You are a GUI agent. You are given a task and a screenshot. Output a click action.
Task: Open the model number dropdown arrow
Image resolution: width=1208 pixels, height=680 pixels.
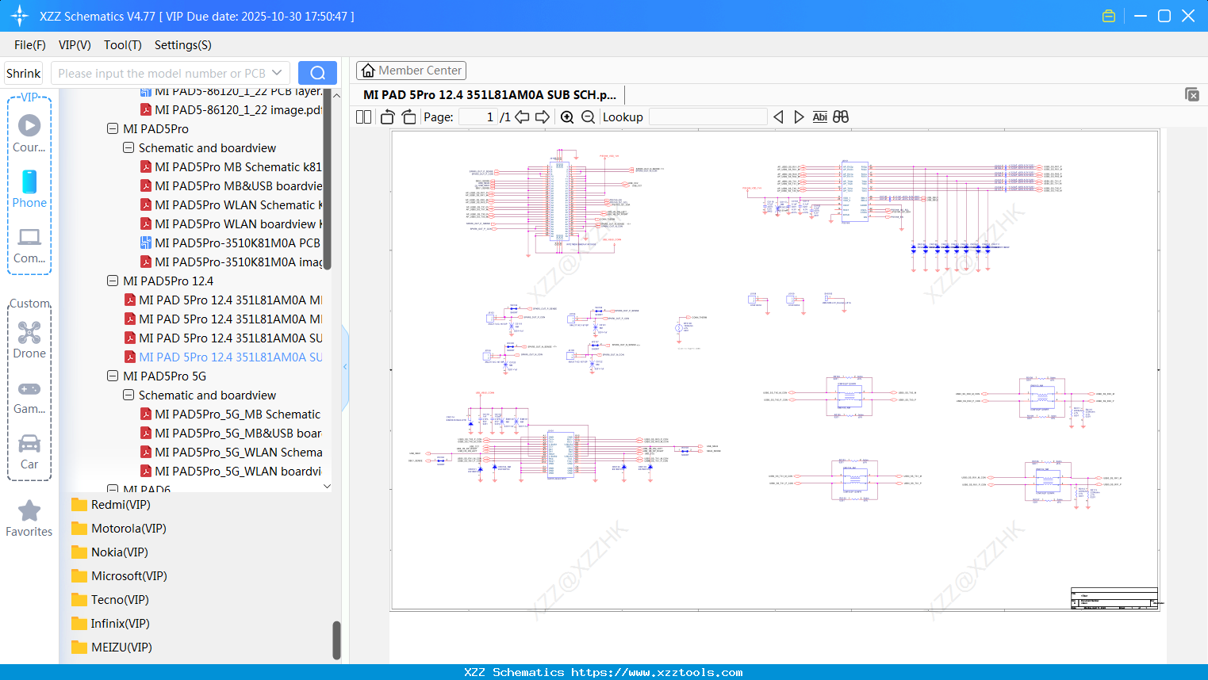pos(277,73)
